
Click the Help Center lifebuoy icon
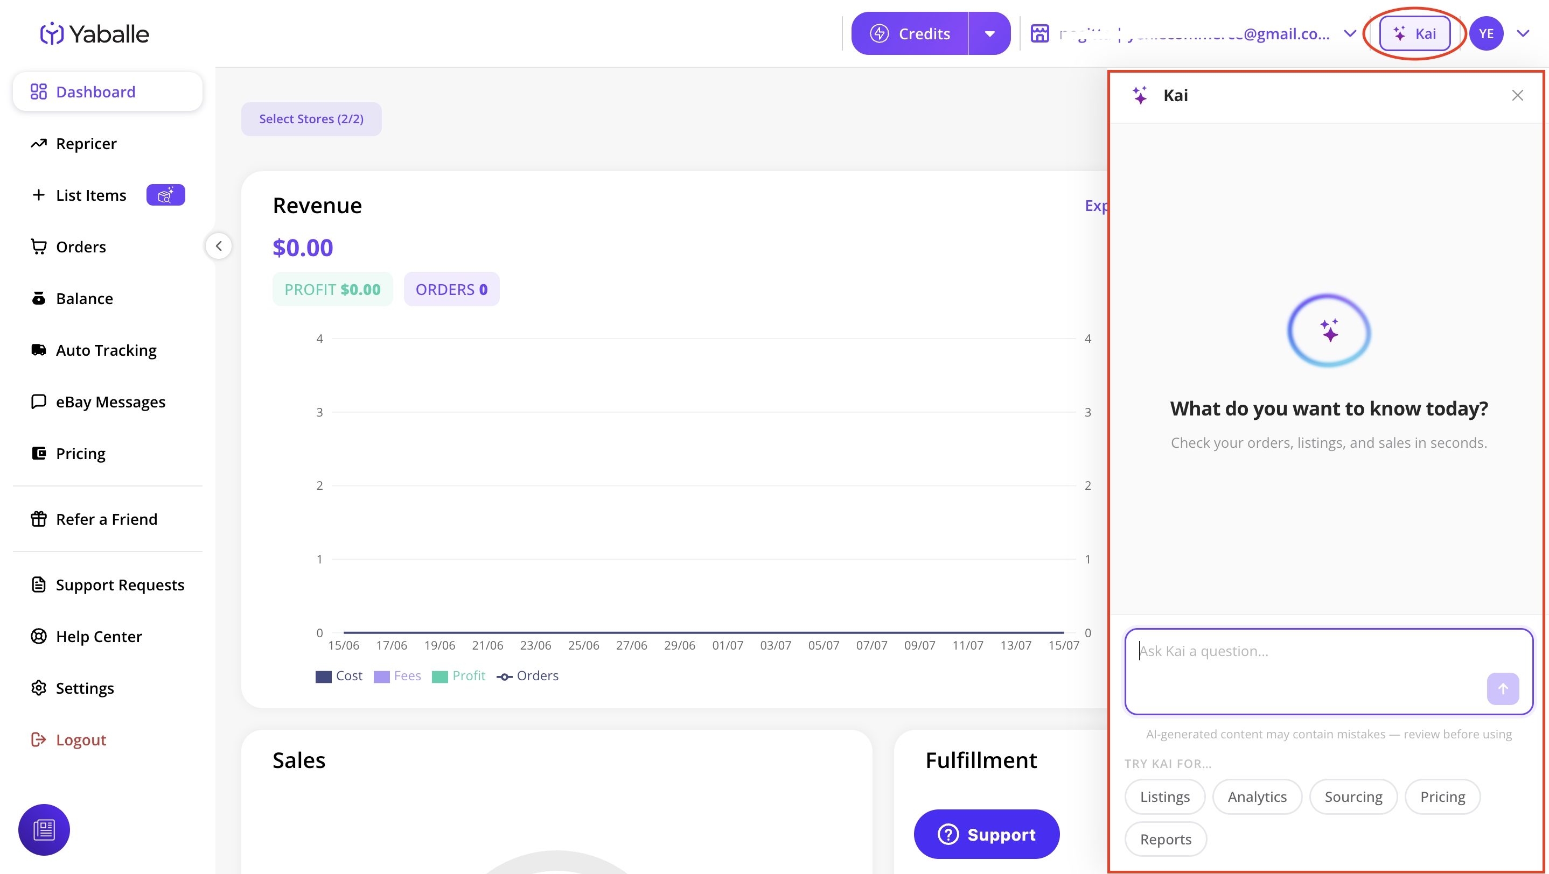pyautogui.click(x=38, y=636)
